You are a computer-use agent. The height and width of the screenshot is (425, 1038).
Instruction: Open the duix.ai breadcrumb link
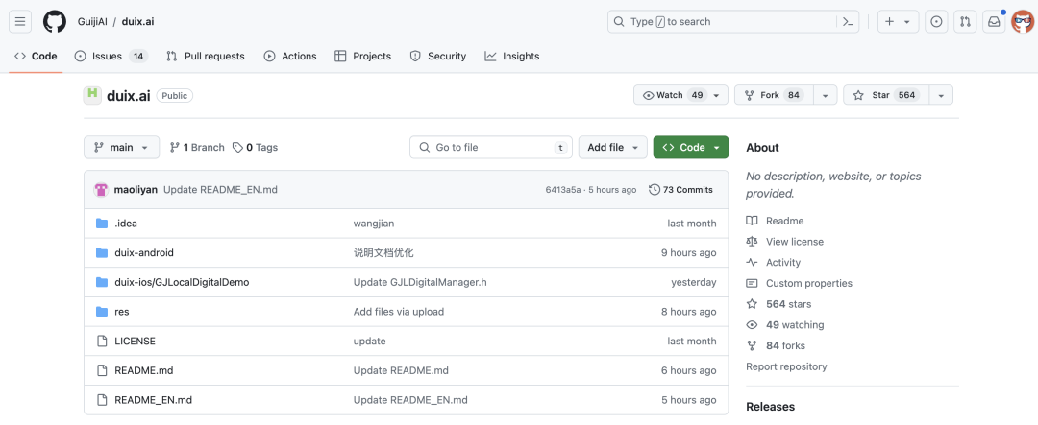coord(137,22)
